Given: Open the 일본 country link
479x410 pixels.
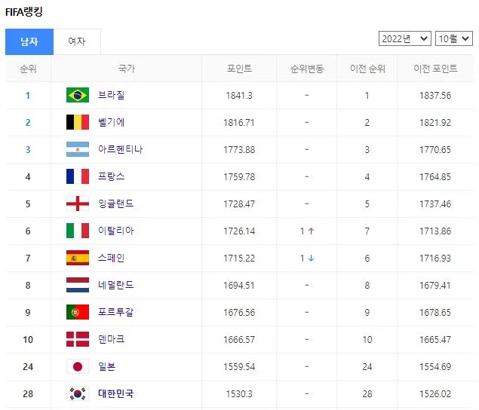Looking at the screenshot, I should pyautogui.click(x=106, y=366).
